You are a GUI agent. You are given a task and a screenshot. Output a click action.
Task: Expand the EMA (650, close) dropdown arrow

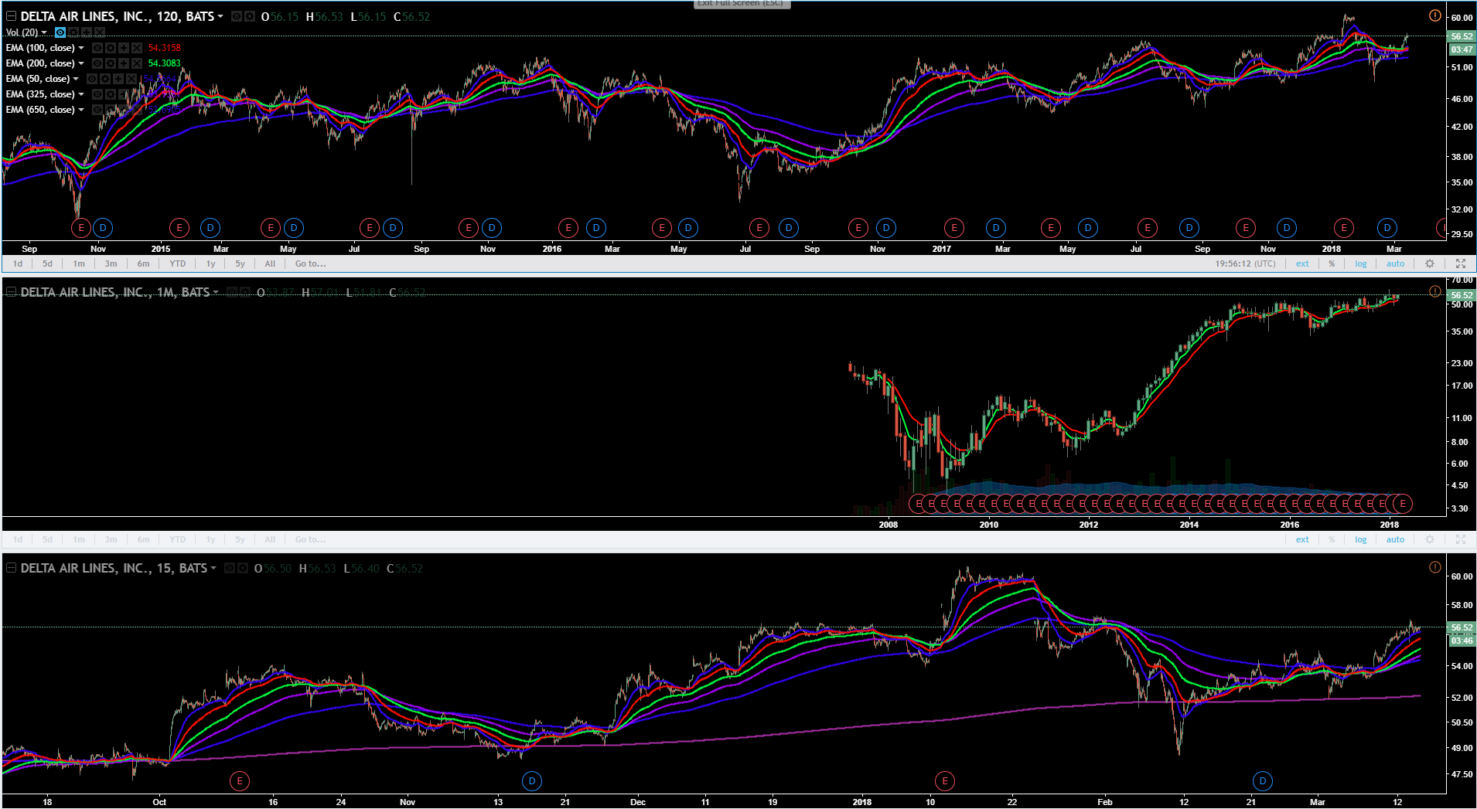(81, 110)
